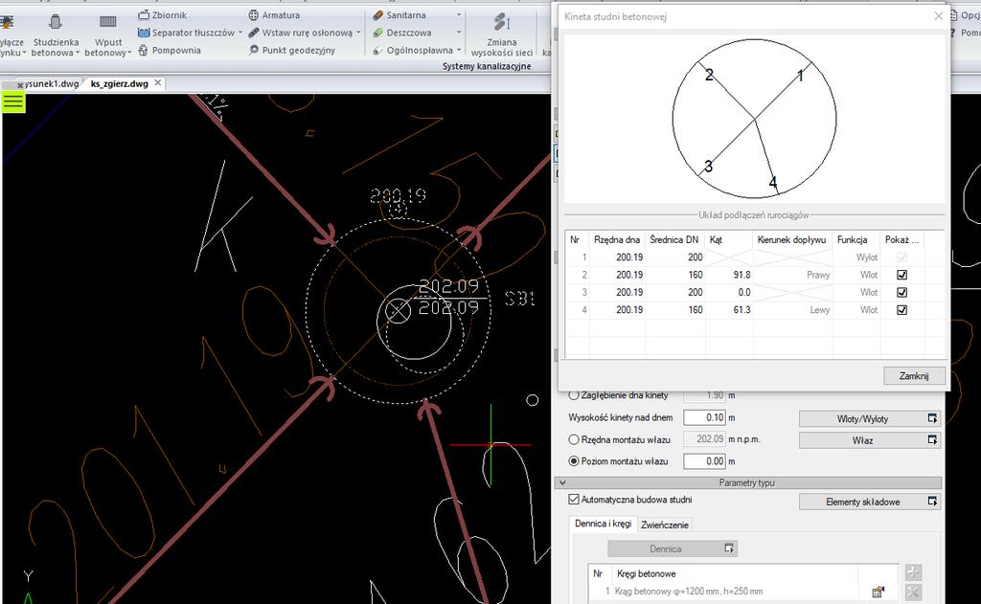Open the dropdown arrow next to Wstaw rurę osłonową
Image resolution: width=981 pixels, height=604 pixels.
pos(358,33)
